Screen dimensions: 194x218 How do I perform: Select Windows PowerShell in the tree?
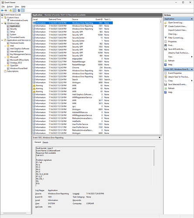(x=19, y=69)
